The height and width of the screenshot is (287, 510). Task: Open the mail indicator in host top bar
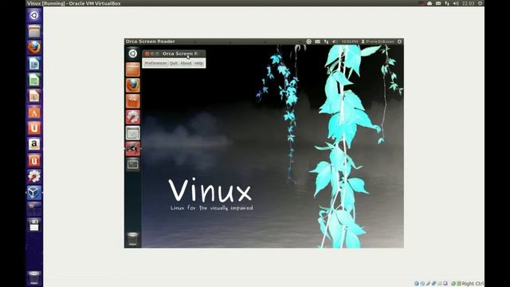[438, 3]
